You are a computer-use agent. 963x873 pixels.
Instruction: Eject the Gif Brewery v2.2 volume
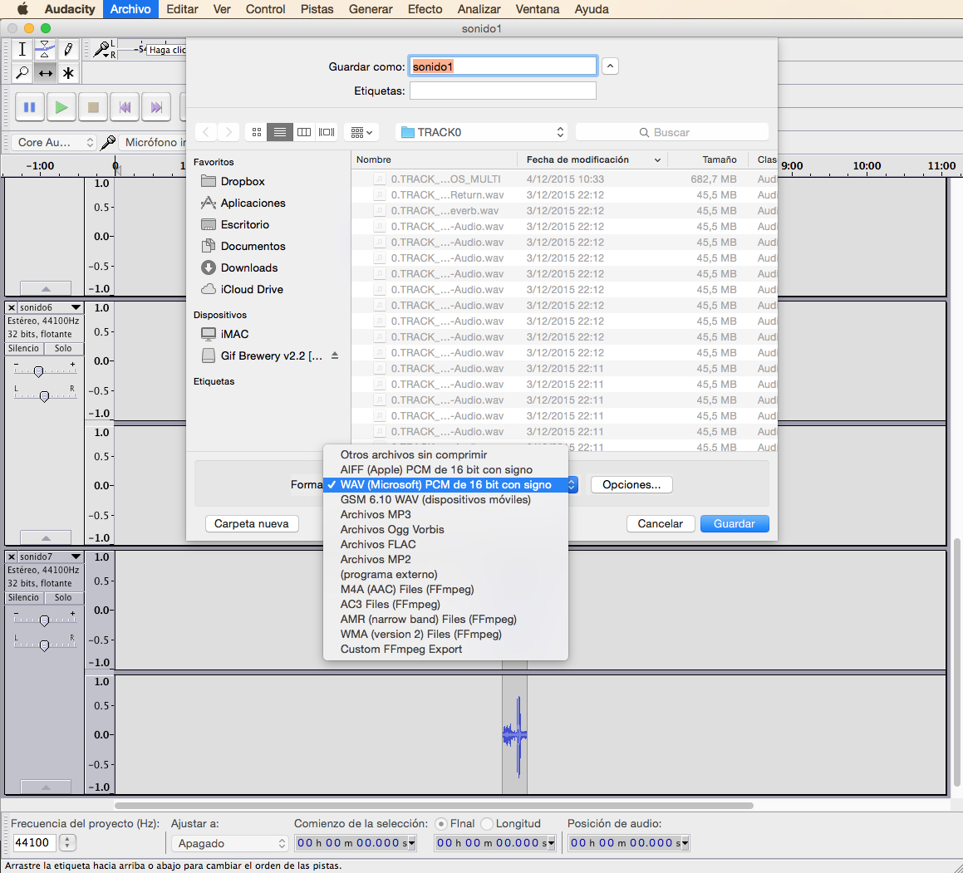335,356
